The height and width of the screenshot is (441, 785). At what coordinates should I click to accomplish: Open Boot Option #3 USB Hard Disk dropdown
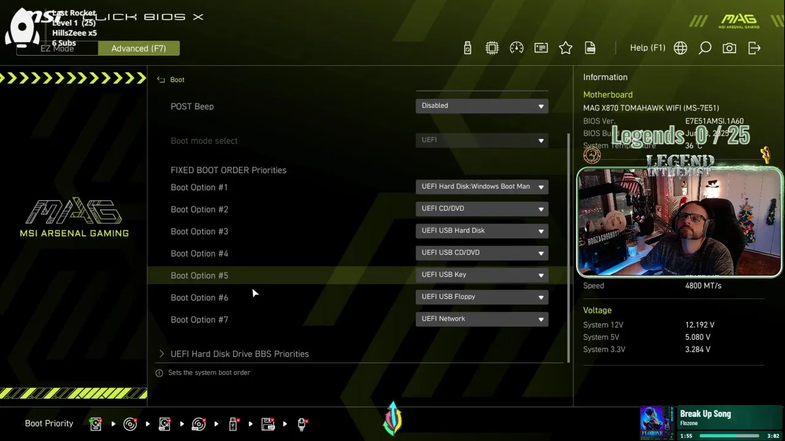point(482,230)
